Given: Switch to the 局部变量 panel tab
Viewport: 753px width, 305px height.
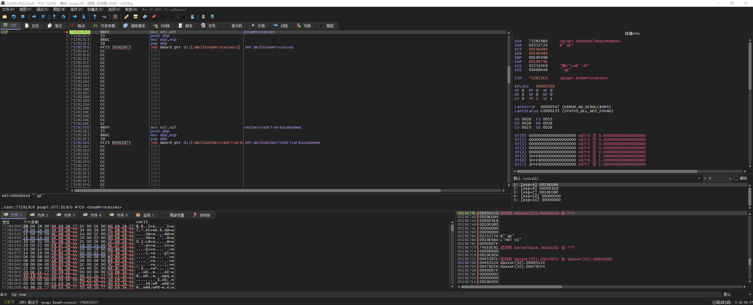Looking at the screenshot, I should 174,215.
